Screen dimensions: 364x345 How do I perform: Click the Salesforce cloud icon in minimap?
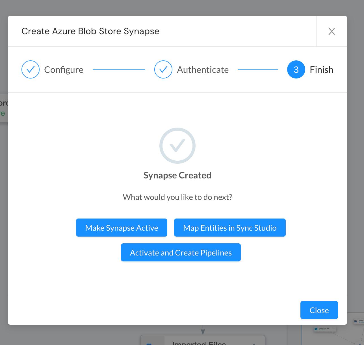coord(316,329)
